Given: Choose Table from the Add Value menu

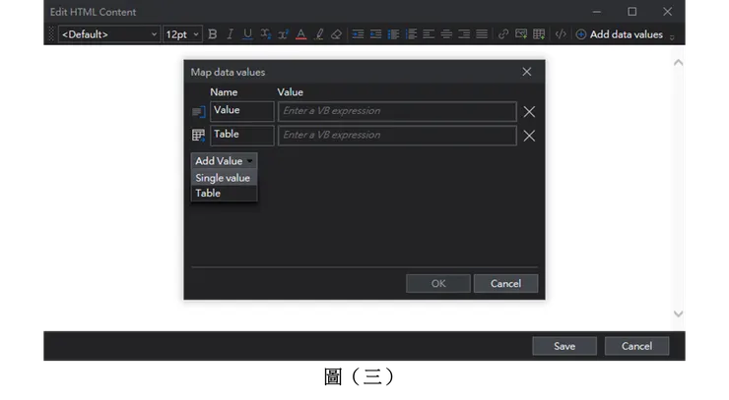Looking at the screenshot, I should (224, 193).
